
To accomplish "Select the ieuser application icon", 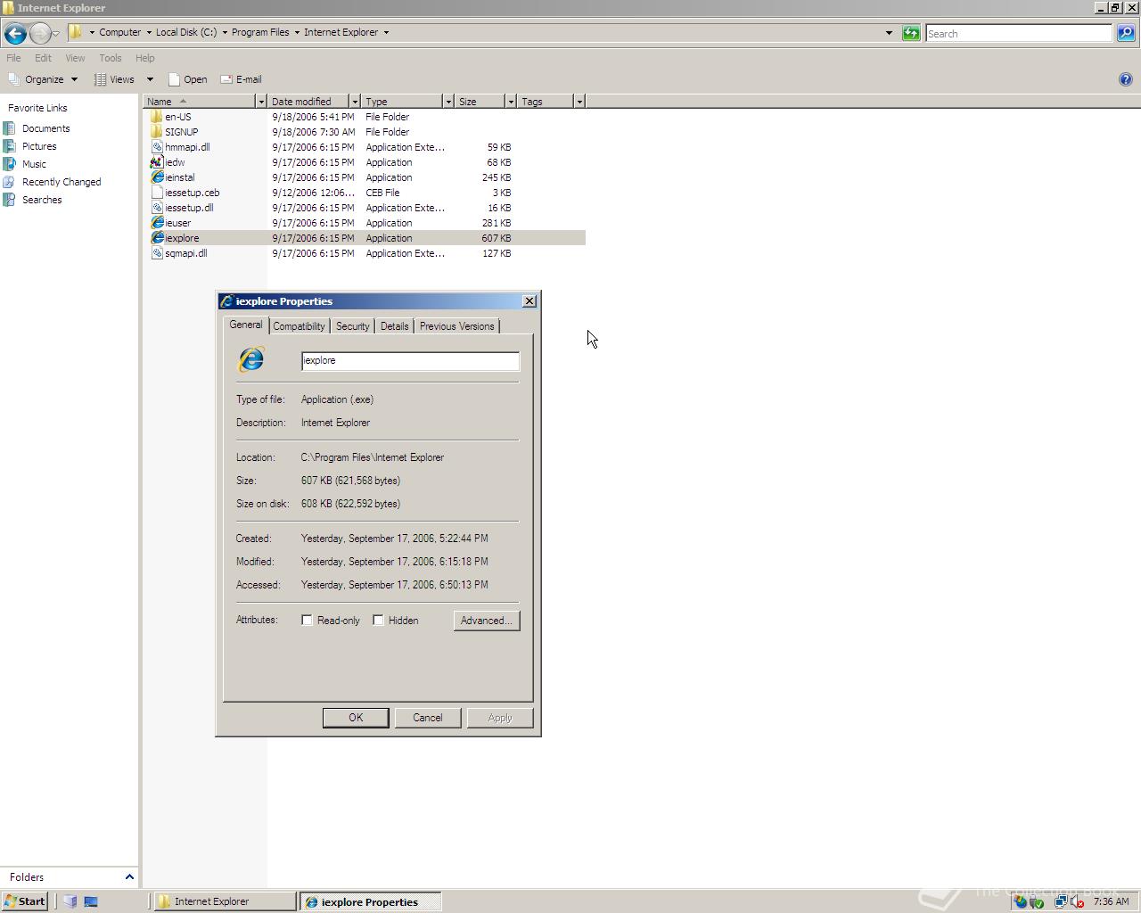I will 157,223.
